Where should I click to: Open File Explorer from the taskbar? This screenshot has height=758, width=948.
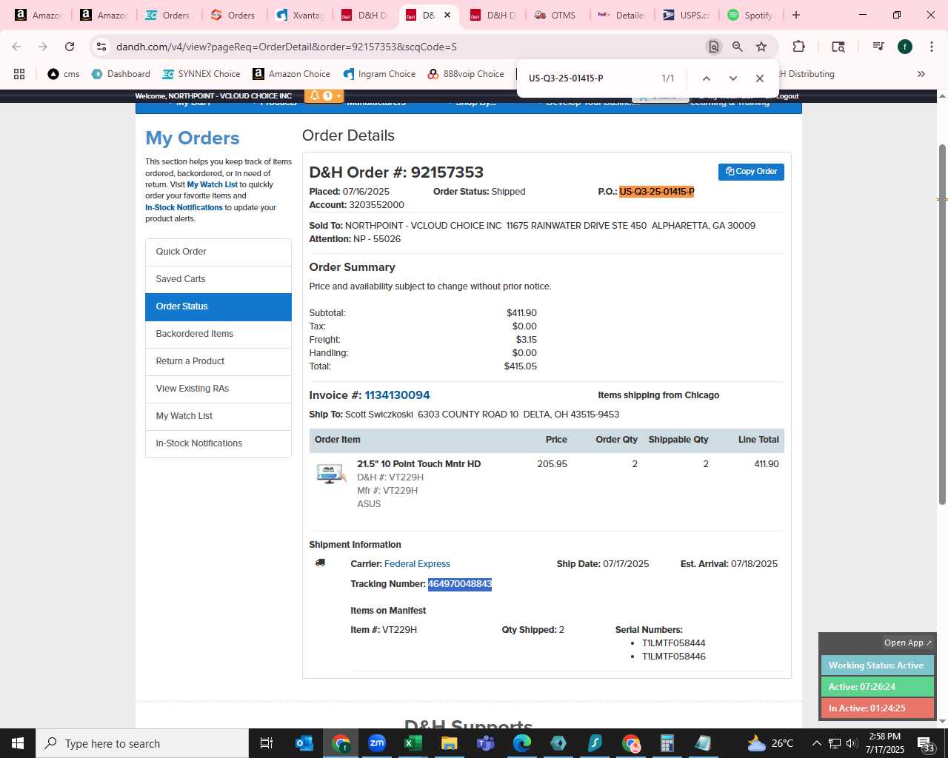450,743
